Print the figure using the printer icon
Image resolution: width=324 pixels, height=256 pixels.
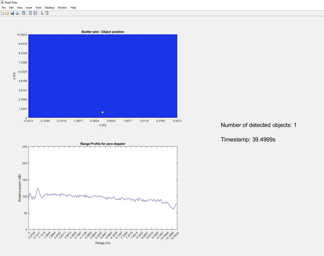17,13
